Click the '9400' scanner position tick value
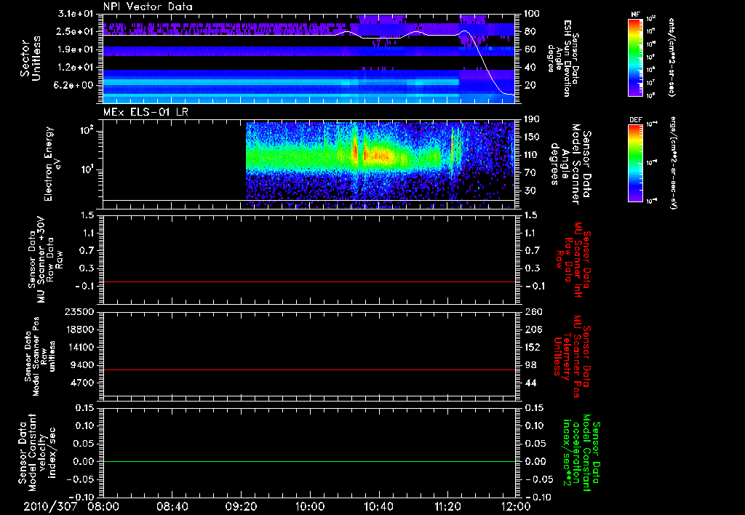 pos(82,365)
